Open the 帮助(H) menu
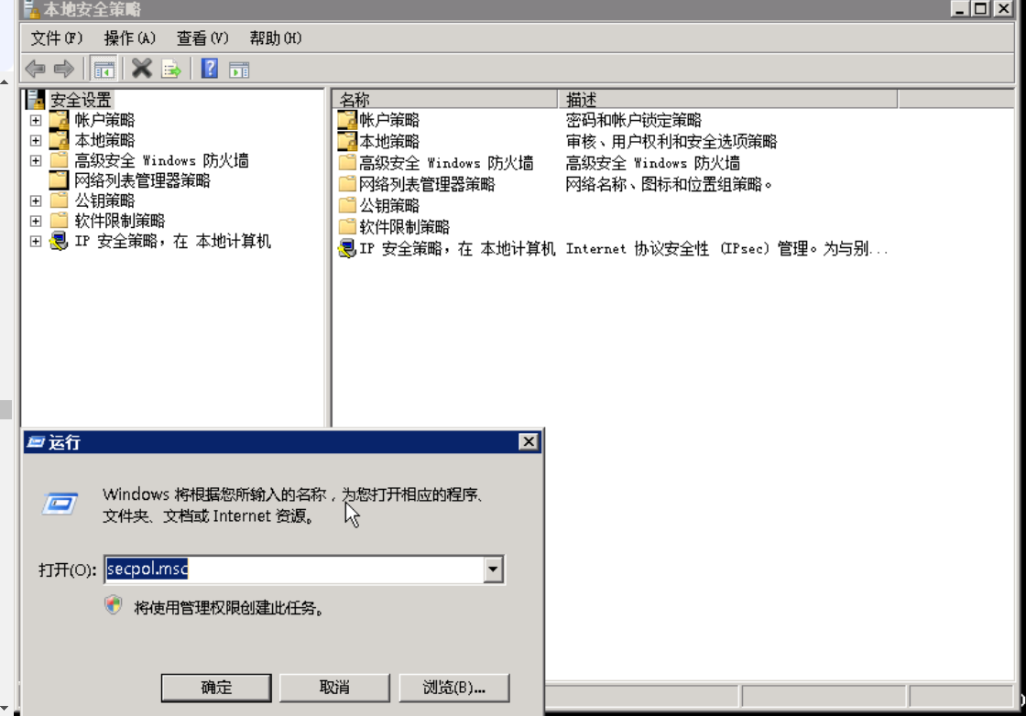 pyautogui.click(x=276, y=38)
